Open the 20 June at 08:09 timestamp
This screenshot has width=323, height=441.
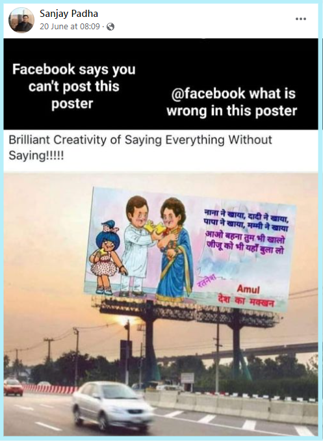tap(70, 27)
